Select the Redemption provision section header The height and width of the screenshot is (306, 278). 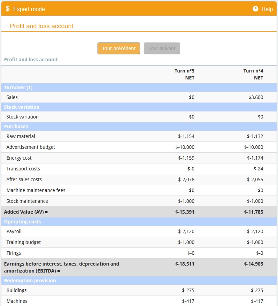click(x=139, y=281)
